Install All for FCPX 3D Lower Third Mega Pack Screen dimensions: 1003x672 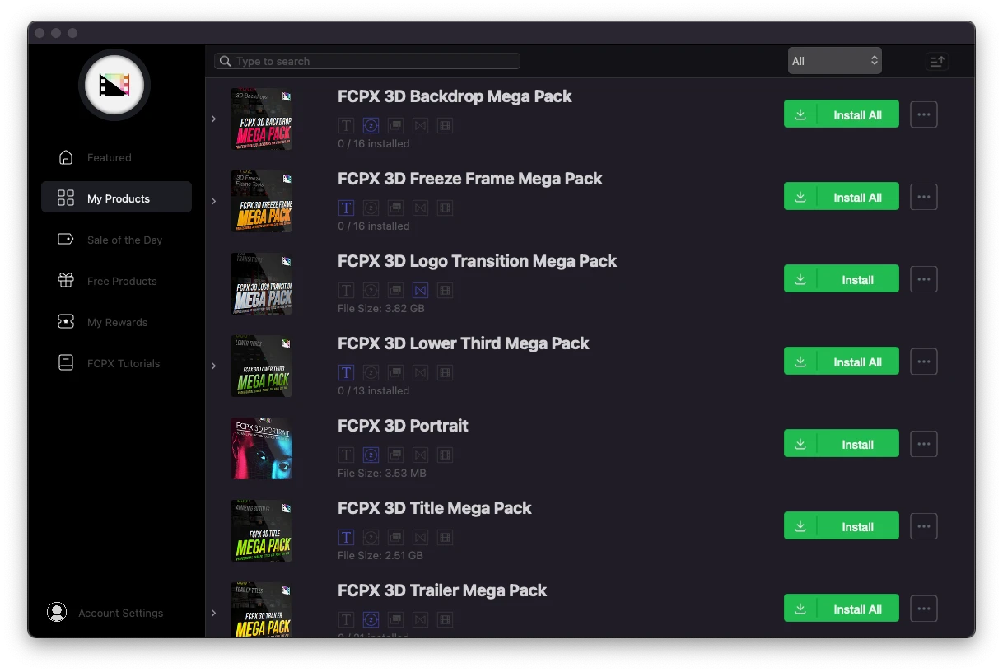tap(842, 362)
